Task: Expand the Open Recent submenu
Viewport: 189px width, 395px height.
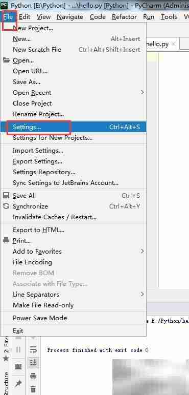Action: click(73, 92)
